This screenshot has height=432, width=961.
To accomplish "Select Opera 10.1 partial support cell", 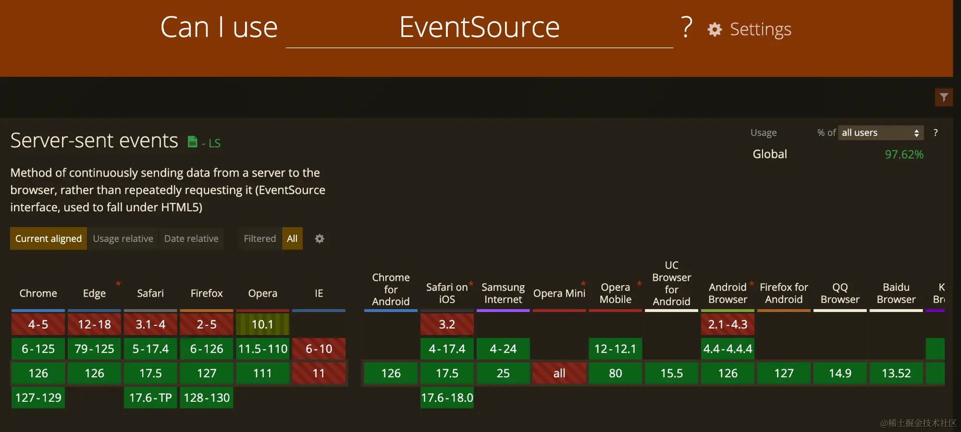I will (x=263, y=324).
